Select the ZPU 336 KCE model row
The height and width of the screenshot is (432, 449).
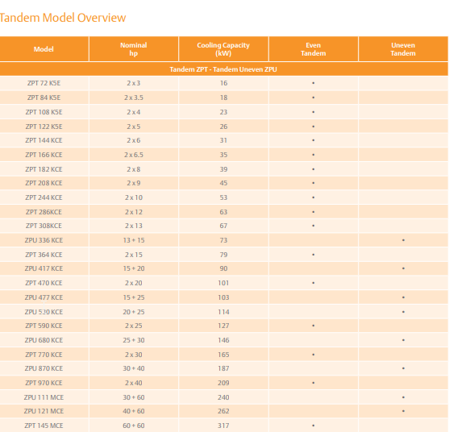[224, 240]
